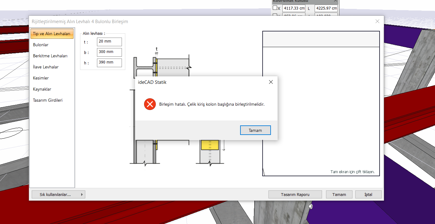Open the Kaynaklar tab
This screenshot has height=224, width=435.
coord(42,89)
